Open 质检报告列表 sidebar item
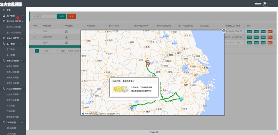Viewport: 278px width, 135px height. point(13,117)
